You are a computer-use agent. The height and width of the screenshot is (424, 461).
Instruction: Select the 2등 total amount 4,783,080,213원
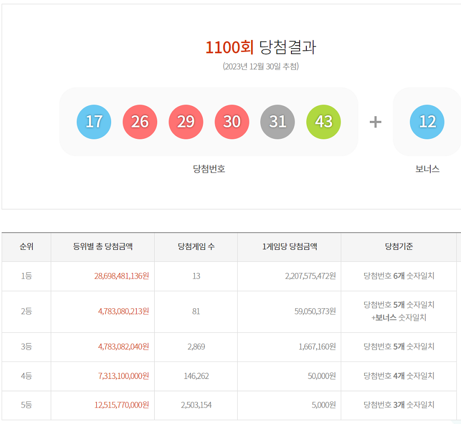(x=123, y=311)
